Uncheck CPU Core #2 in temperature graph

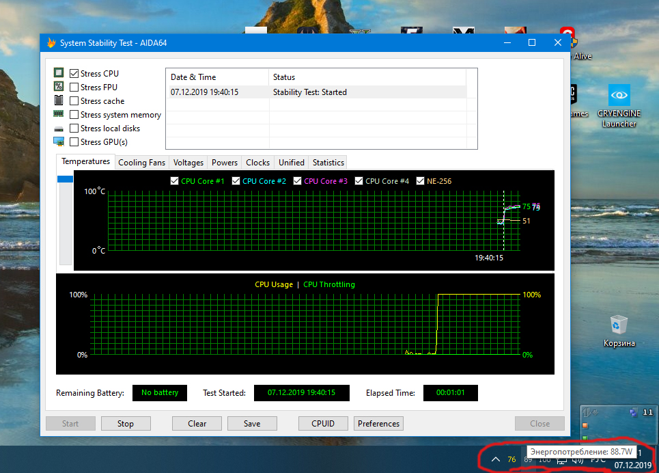pyautogui.click(x=236, y=181)
